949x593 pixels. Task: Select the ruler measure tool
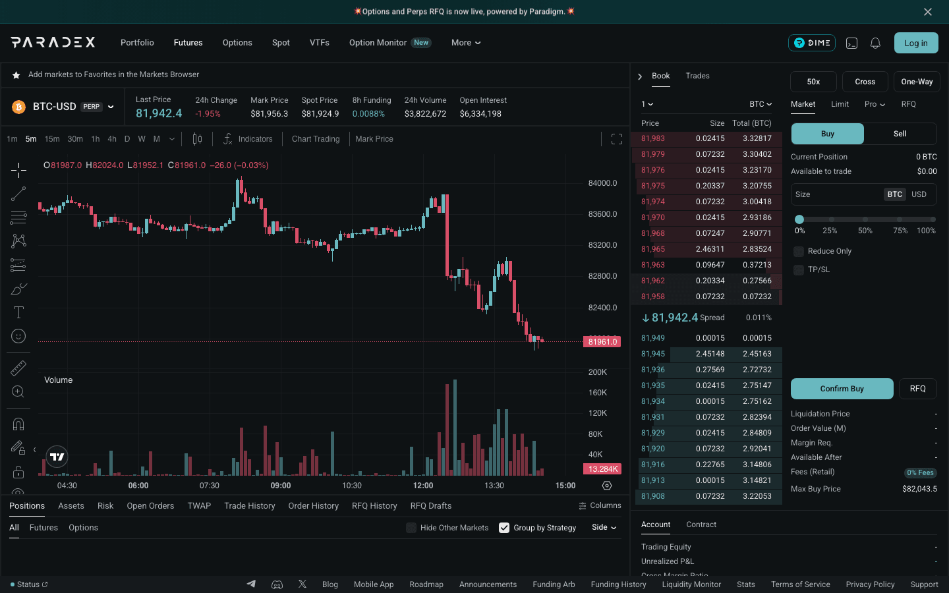click(x=18, y=368)
